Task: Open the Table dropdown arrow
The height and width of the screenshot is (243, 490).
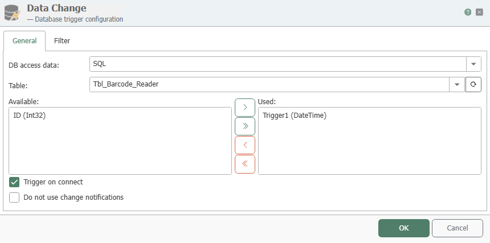Action: pos(457,85)
